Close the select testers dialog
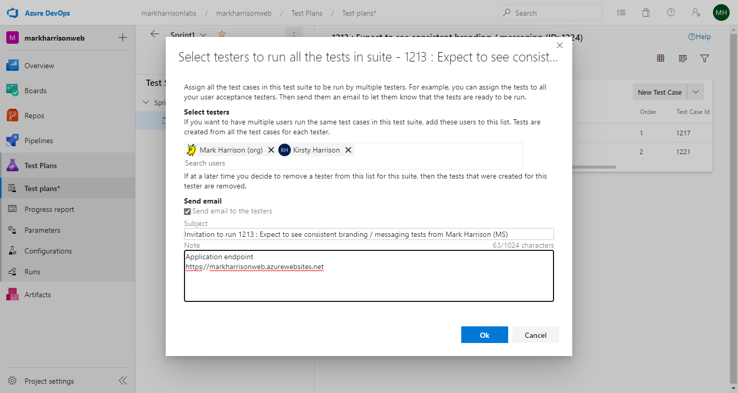This screenshot has height=393, width=738. 560,46
